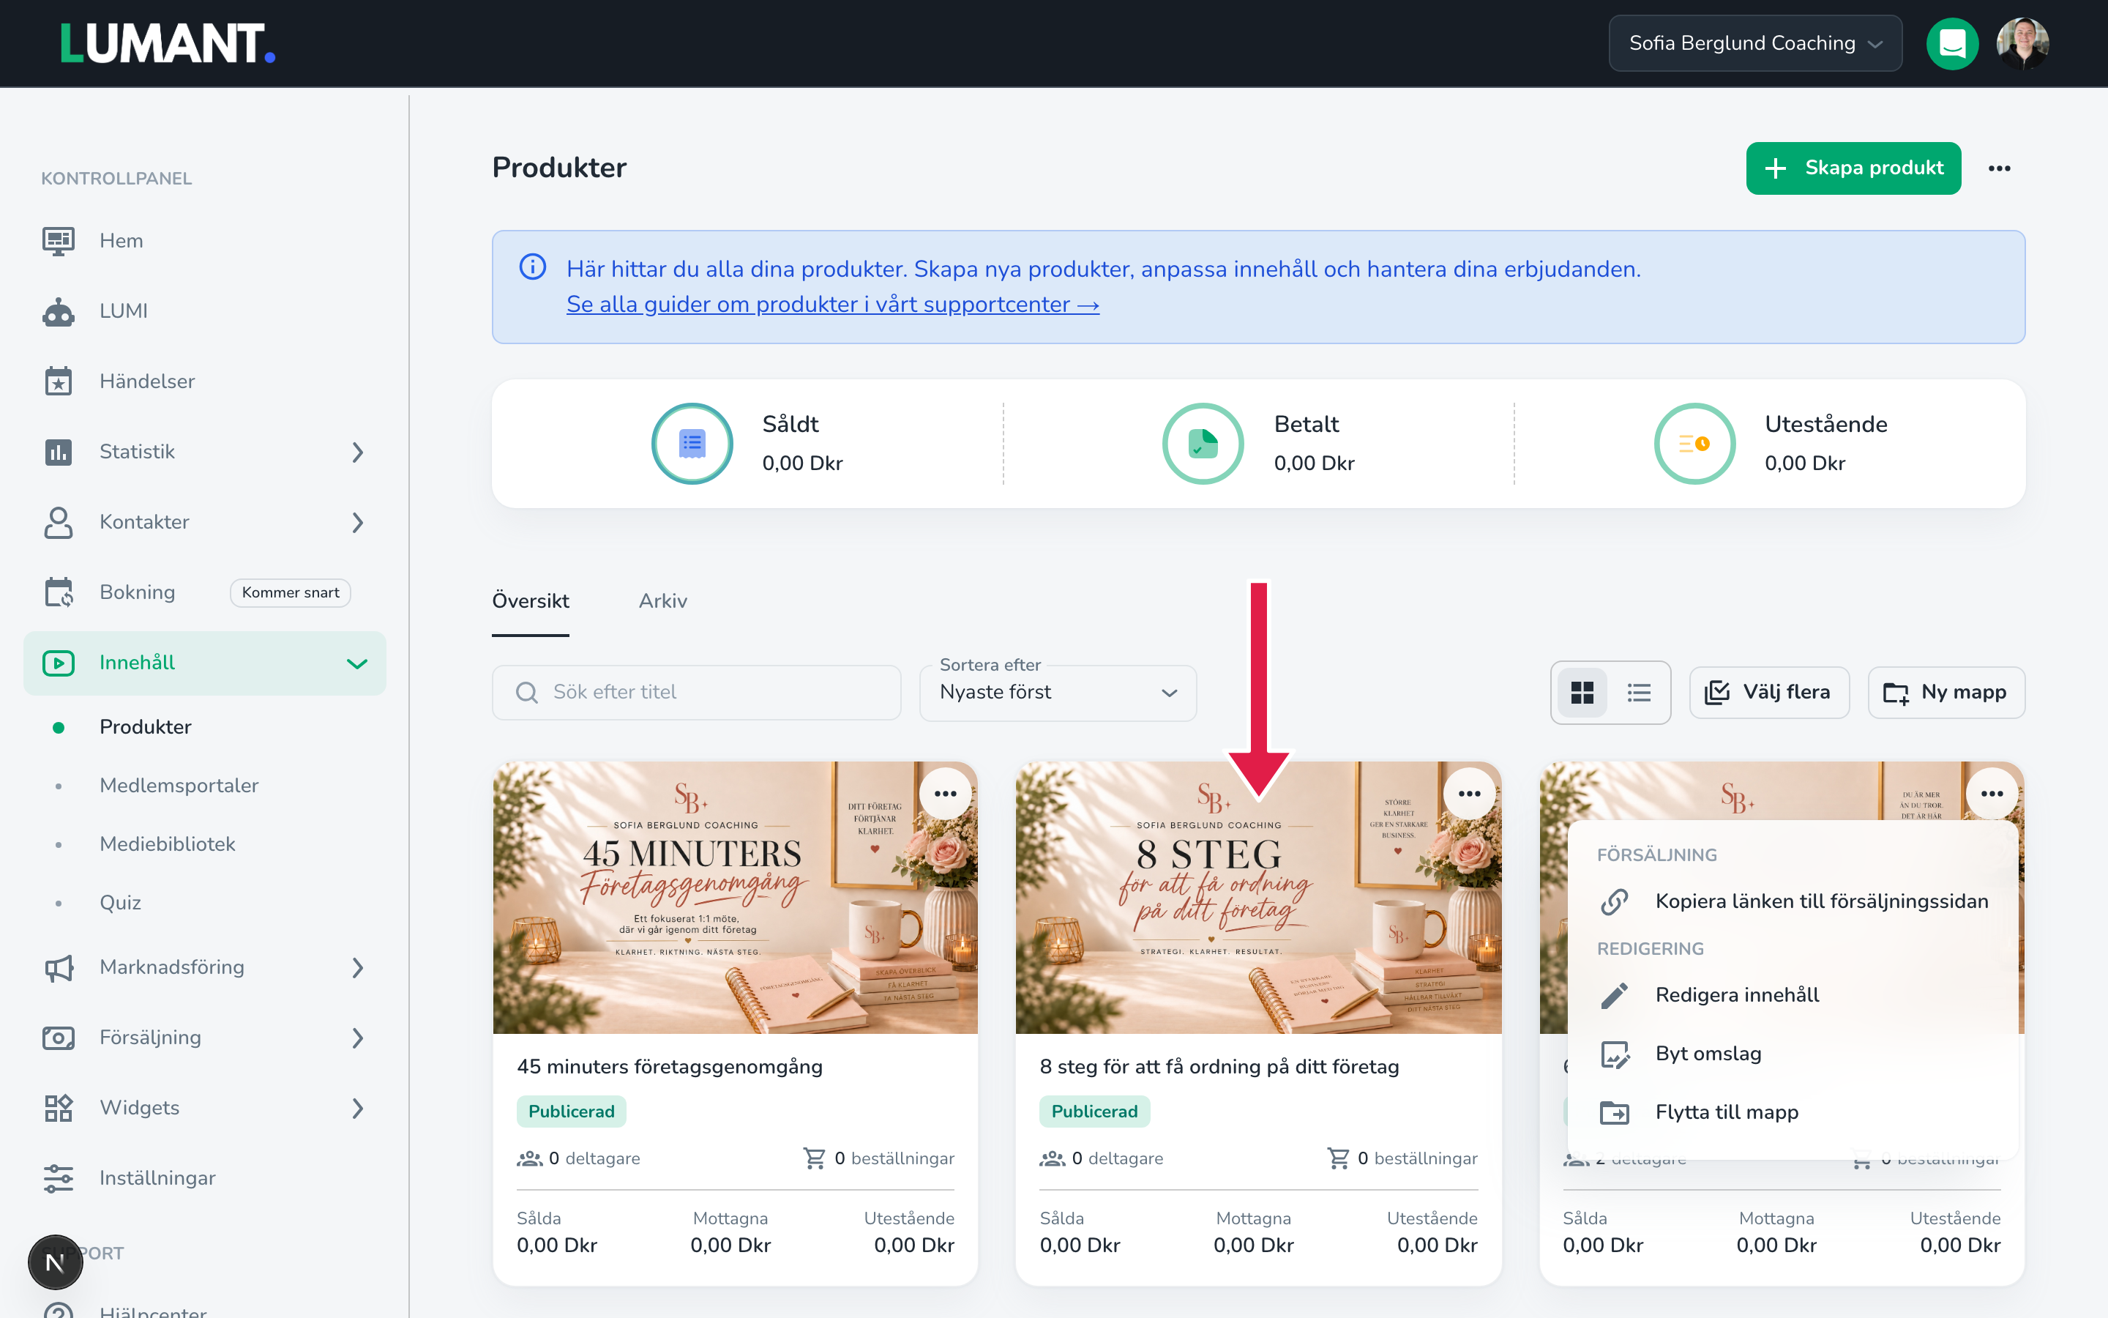The image size is (2108, 1318).
Task: Open options menu on 45 minuters card
Action: click(x=945, y=793)
